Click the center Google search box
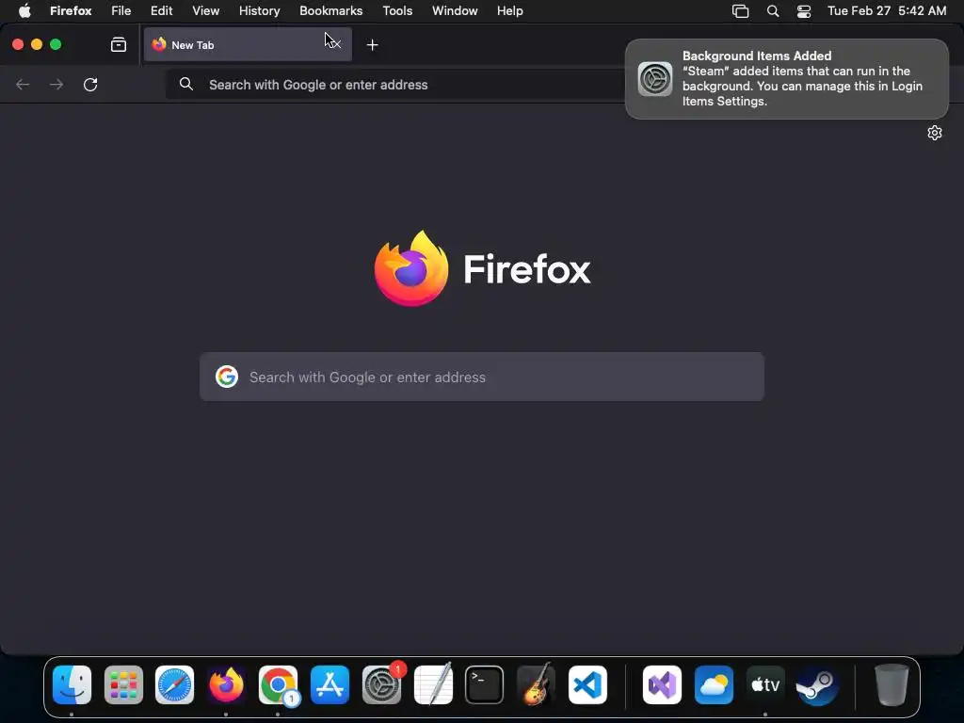 click(x=482, y=377)
